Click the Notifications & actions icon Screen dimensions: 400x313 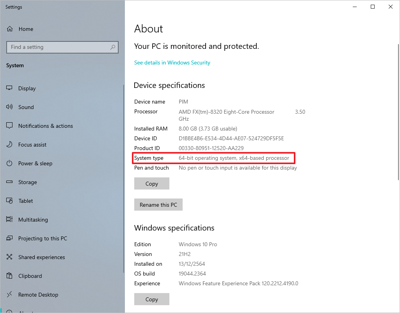(9, 126)
